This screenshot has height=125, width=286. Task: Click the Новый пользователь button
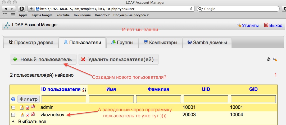click(43, 59)
